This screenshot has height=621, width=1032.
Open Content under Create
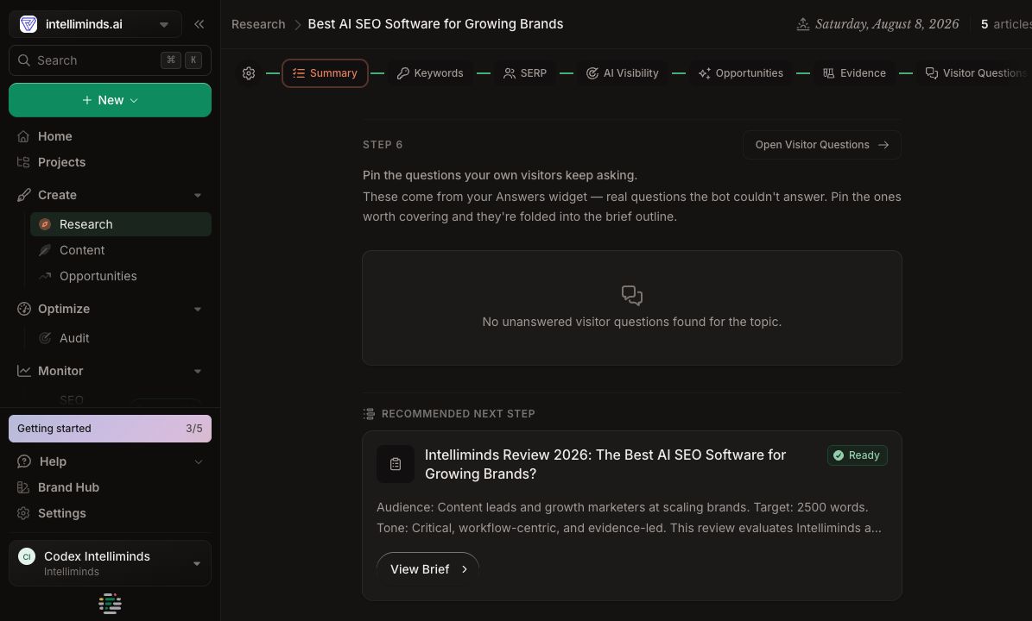coord(82,250)
